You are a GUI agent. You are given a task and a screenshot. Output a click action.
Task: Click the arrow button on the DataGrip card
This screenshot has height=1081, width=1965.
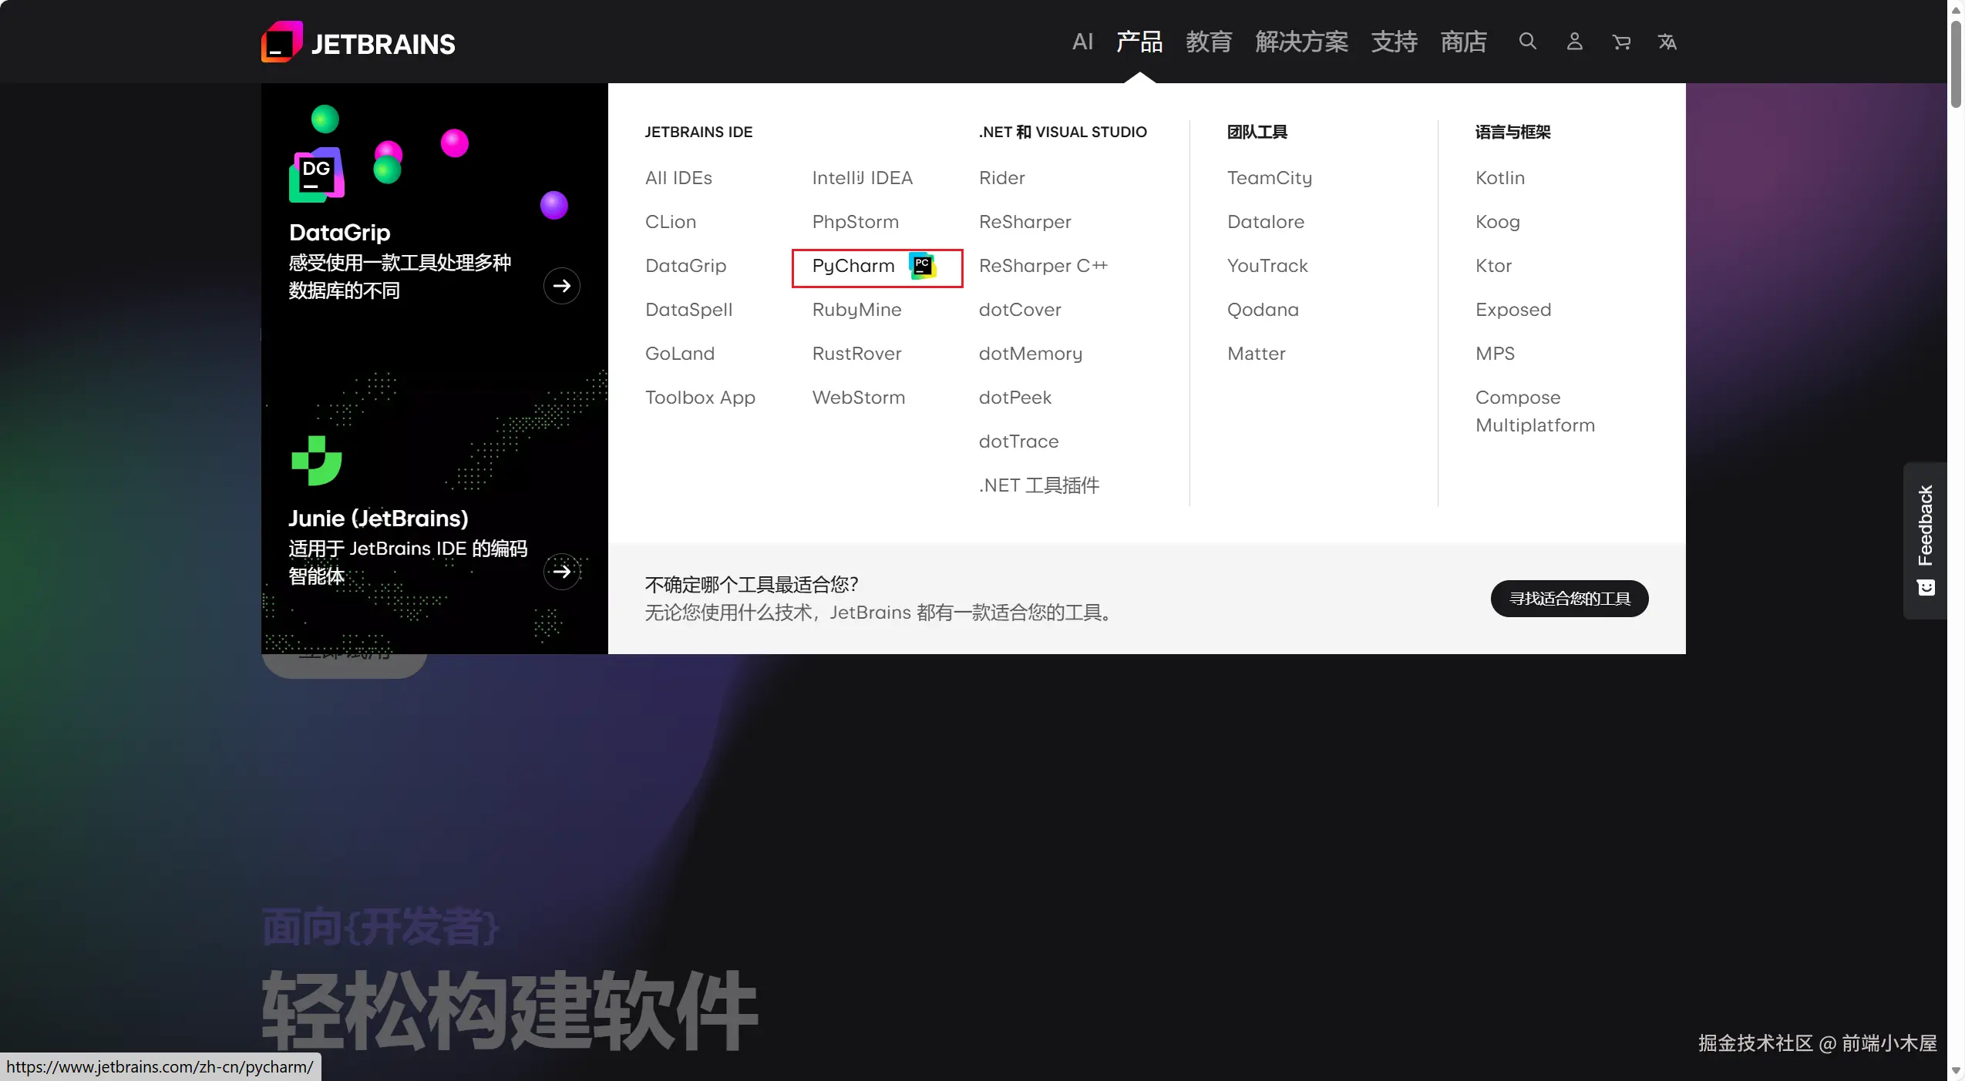coord(562,285)
